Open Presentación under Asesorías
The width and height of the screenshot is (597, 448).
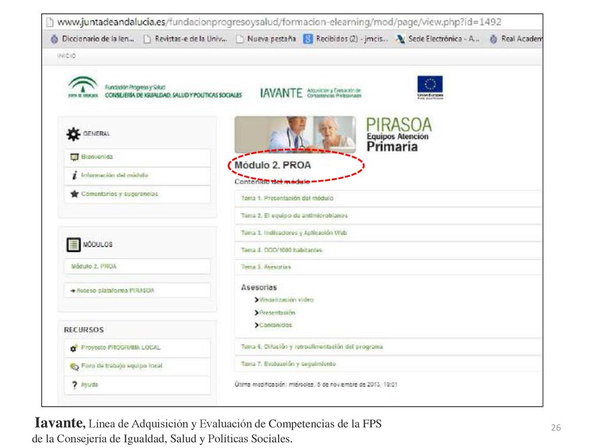277,313
